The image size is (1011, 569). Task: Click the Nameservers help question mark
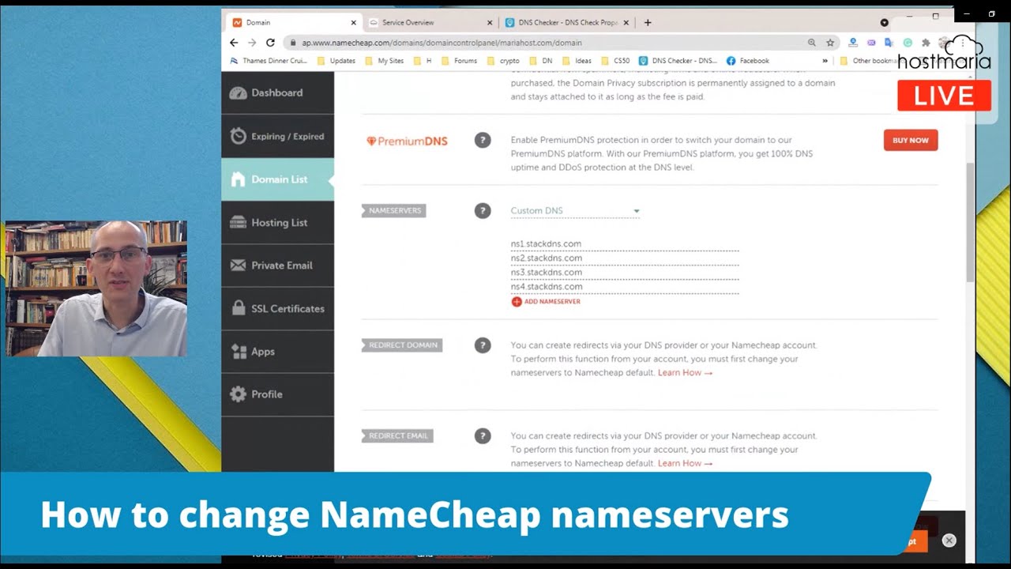(483, 211)
